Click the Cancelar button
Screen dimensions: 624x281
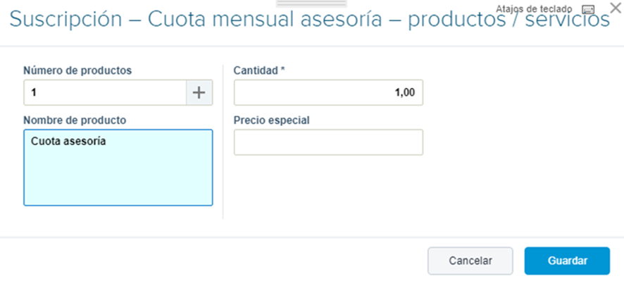(470, 261)
